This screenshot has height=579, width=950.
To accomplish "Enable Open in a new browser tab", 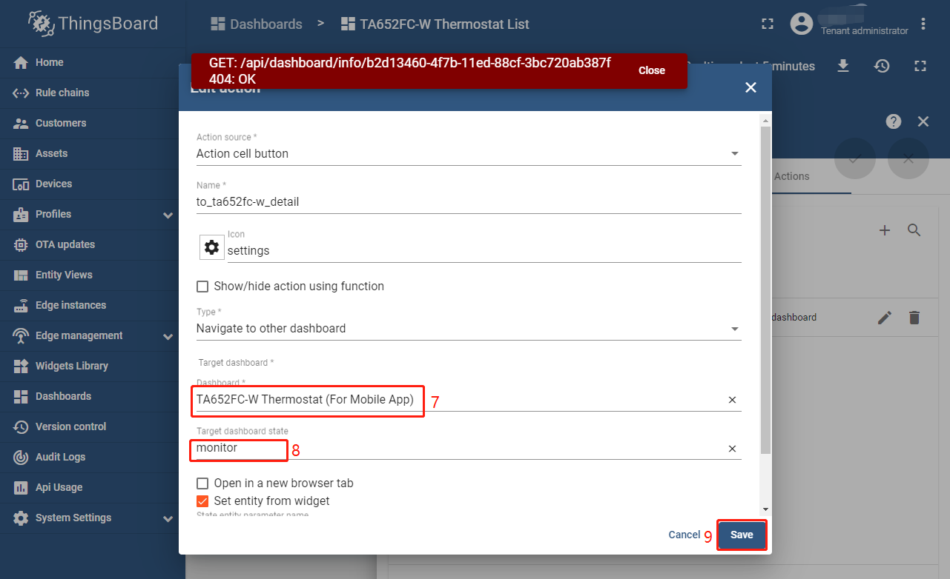I will point(202,483).
